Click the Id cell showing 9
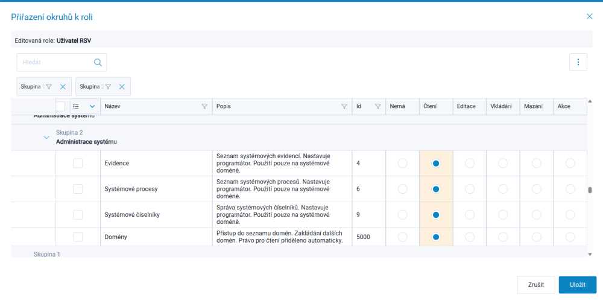The image size is (603, 300). click(x=369, y=215)
